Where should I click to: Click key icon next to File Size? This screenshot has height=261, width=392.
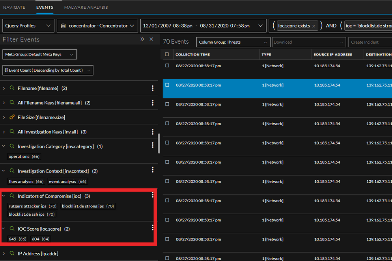pos(12,117)
